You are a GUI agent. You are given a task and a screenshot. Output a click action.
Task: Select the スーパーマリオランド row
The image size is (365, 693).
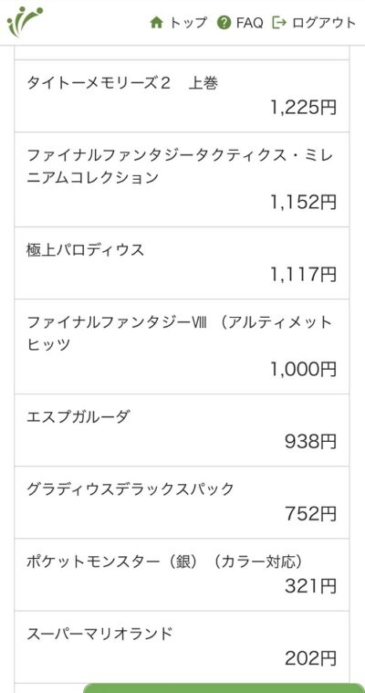[x=182, y=647]
